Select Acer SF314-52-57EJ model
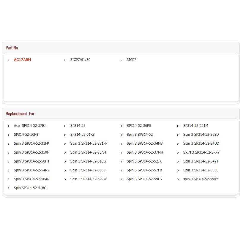The height and width of the screenshot is (243, 243). coord(30,126)
